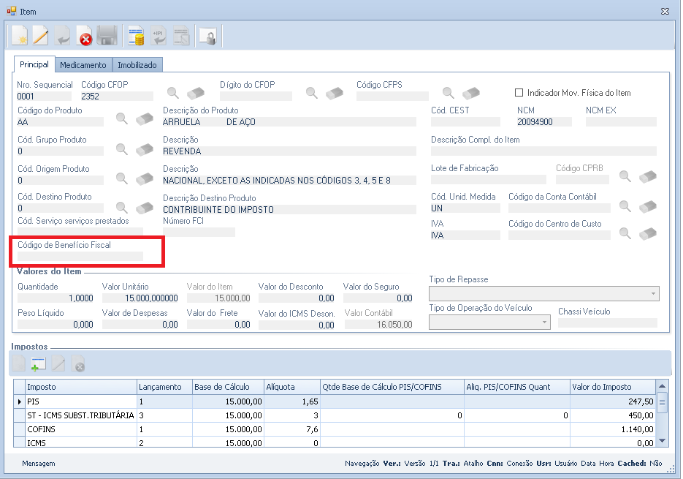The width and height of the screenshot is (683, 479).
Task: Click the new item document icon
Action: pyautogui.click(x=19, y=35)
